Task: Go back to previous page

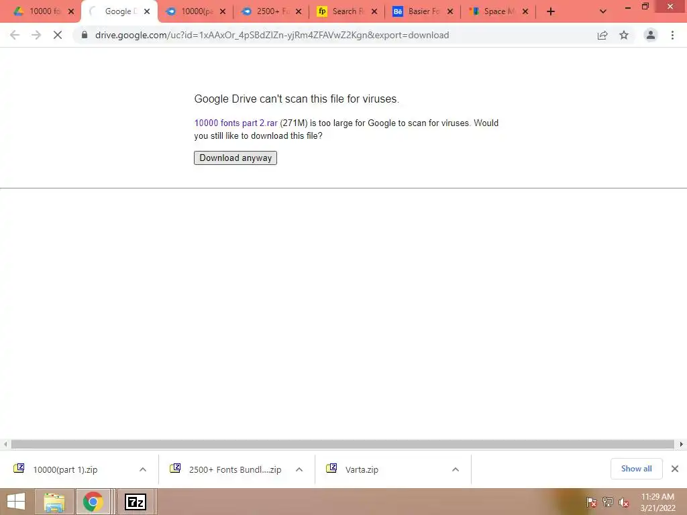Action: 15,35
